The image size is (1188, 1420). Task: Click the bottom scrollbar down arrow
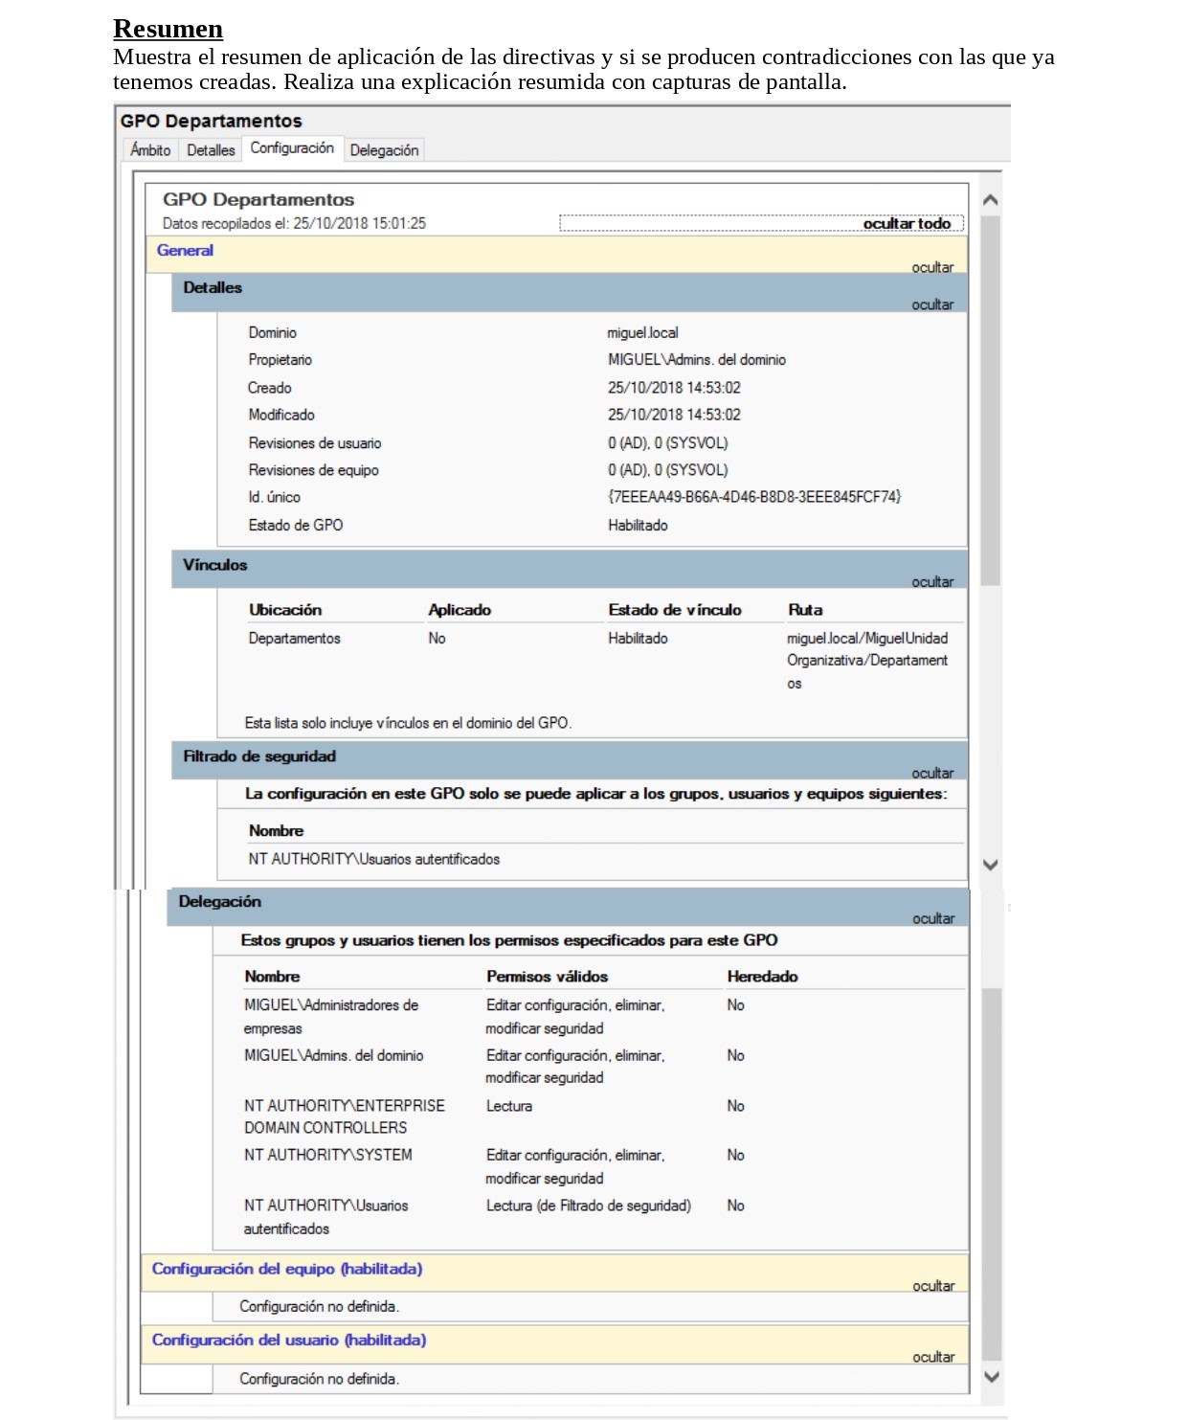point(992,1377)
